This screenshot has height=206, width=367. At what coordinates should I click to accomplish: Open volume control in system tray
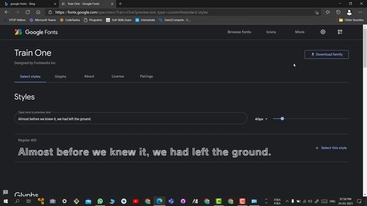click(x=310, y=201)
